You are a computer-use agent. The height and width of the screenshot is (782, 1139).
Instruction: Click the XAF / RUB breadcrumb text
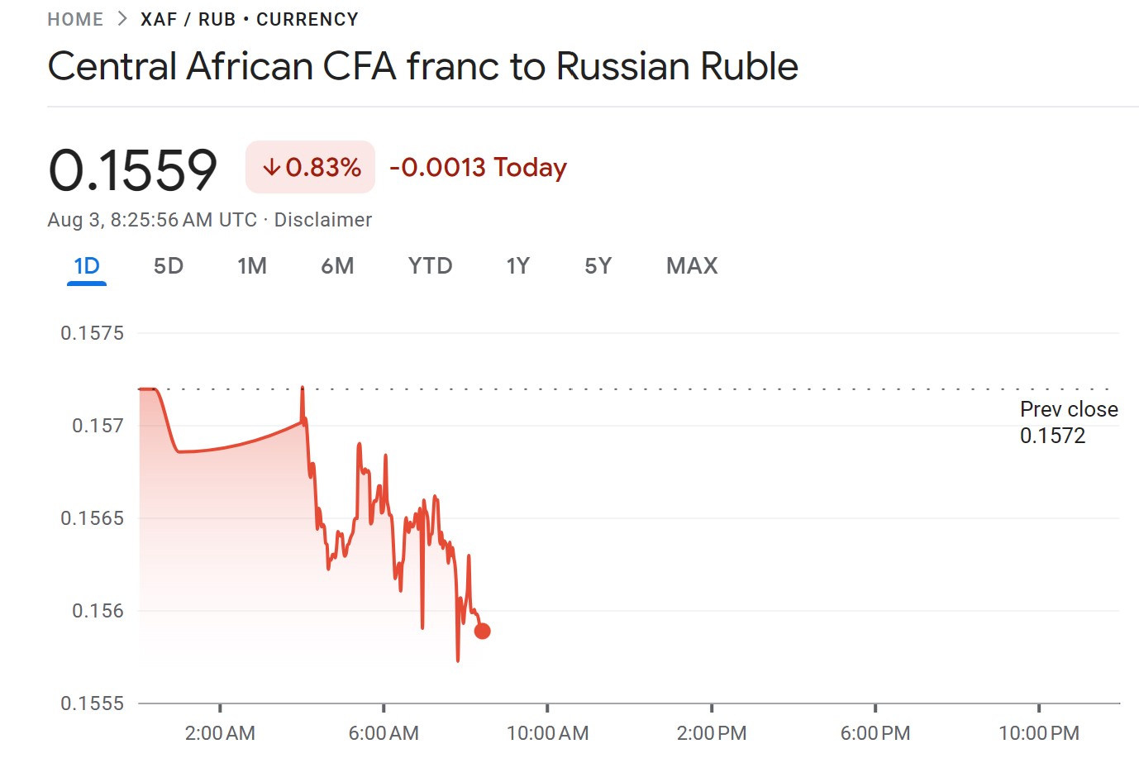click(x=188, y=19)
